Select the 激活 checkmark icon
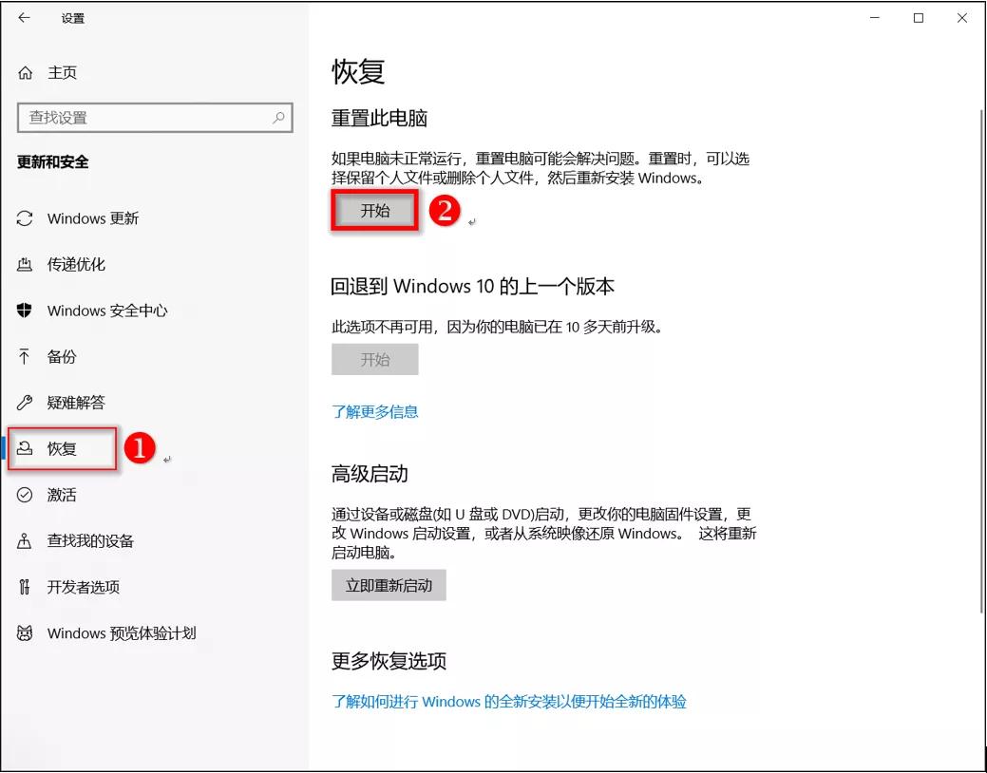Image resolution: width=987 pixels, height=773 pixels. coord(25,494)
